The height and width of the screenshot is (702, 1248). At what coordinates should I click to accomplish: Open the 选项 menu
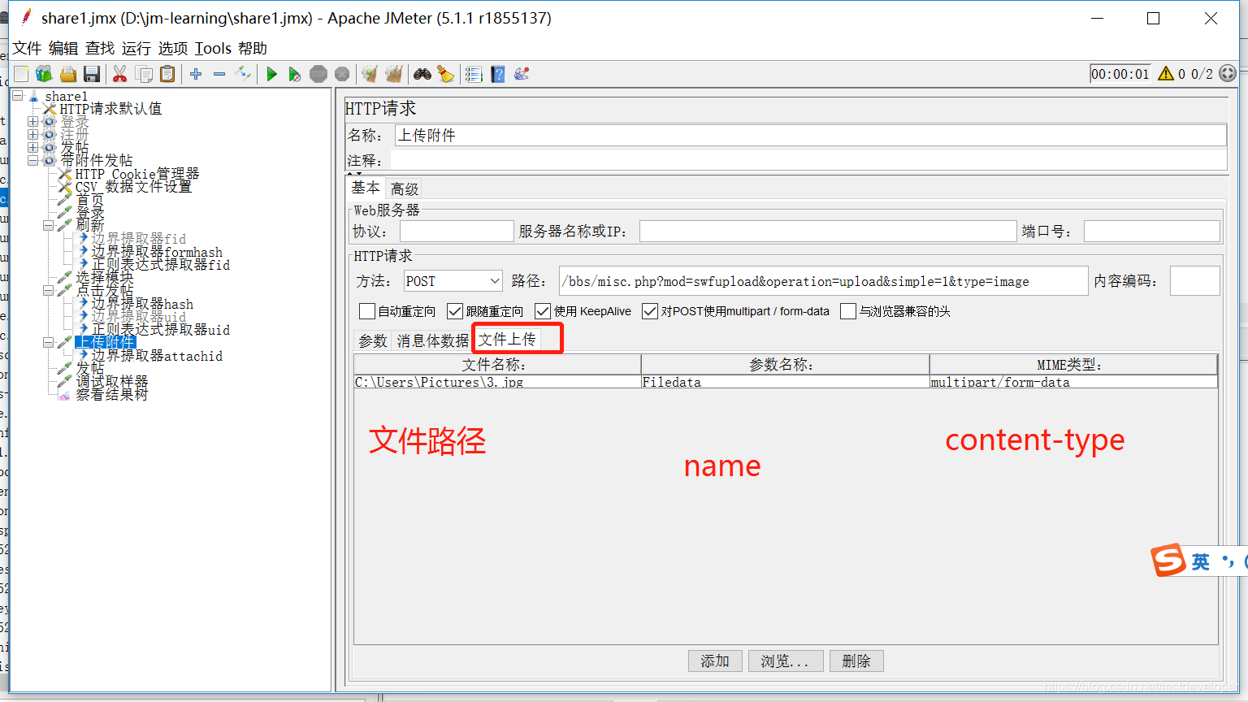tap(173, 48)
